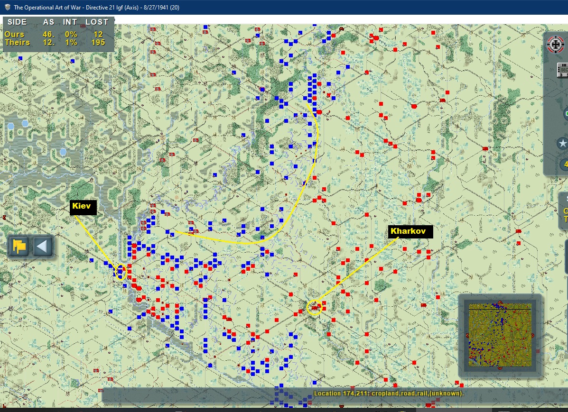This screenshot has height=412, width=568.
Task: Click the '46.' assault strength value
Action: [x=48, y=35]
